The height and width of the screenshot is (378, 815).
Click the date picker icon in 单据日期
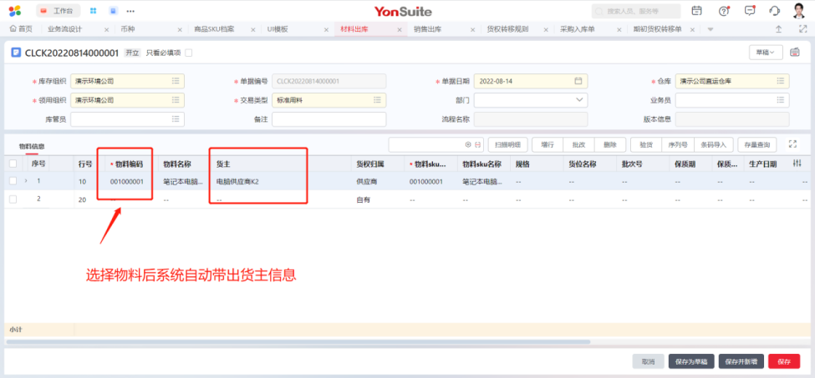[578, 81]
